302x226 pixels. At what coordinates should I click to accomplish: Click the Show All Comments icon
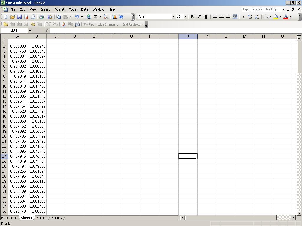click(33, 24)
